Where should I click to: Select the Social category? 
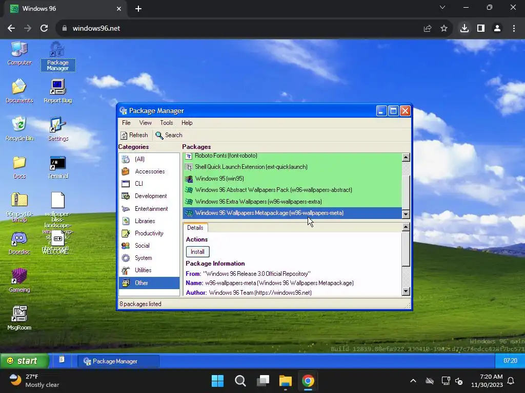149,246
